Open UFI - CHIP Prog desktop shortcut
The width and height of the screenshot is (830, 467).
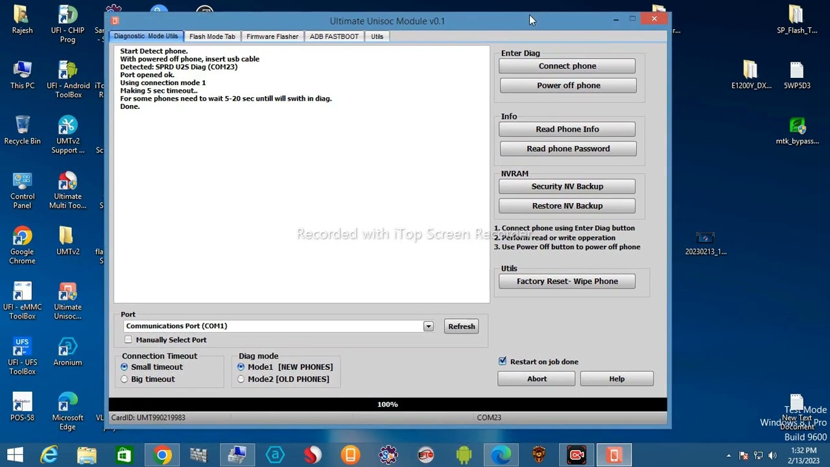(x=67, y=24)
